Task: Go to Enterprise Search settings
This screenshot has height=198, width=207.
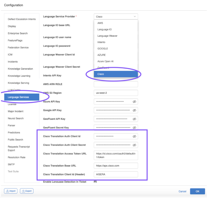Action: [22, 33]
